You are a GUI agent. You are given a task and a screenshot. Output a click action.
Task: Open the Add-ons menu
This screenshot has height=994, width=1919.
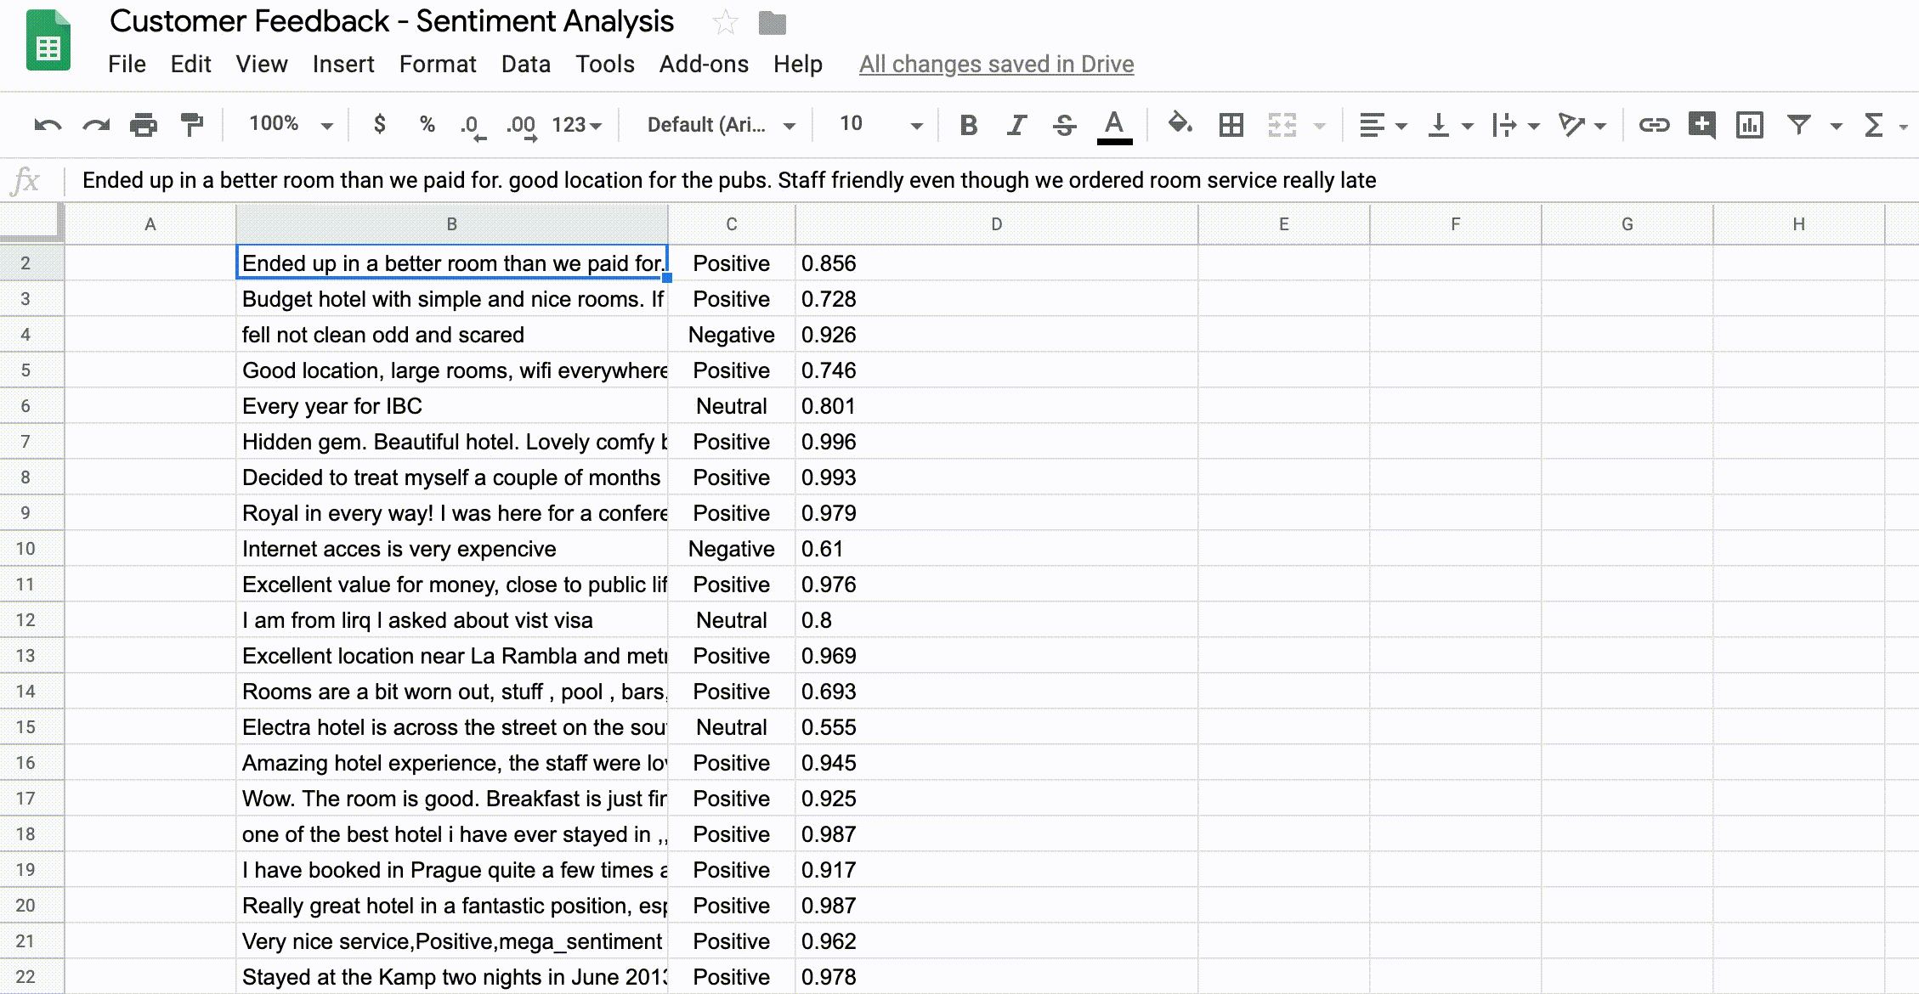(x=704, y=64)
